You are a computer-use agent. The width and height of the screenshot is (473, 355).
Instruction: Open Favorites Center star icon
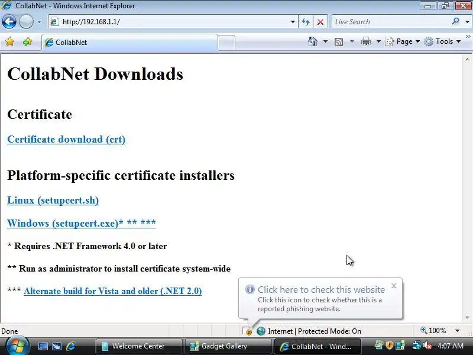pyautogui.click(x=9, y=41)
